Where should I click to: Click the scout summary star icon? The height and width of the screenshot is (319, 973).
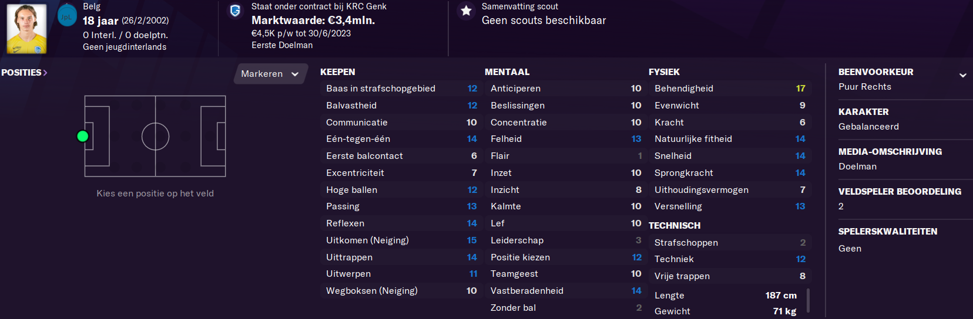tap(466, 11)
